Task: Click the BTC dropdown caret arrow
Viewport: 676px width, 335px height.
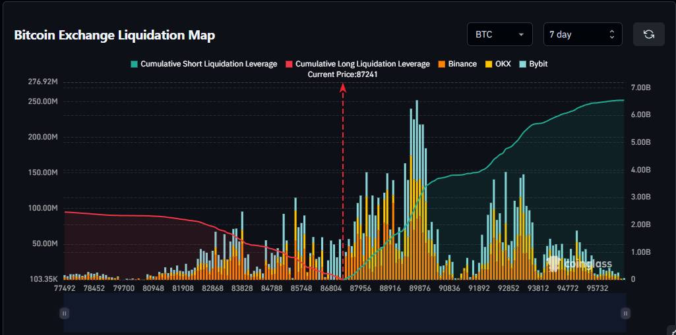Action: (521, 34)
